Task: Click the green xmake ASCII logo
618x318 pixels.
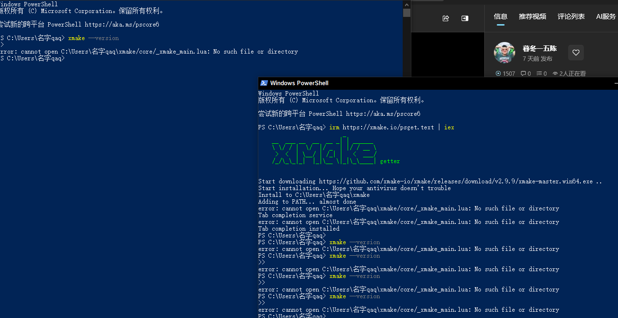Action: point(324,152)
